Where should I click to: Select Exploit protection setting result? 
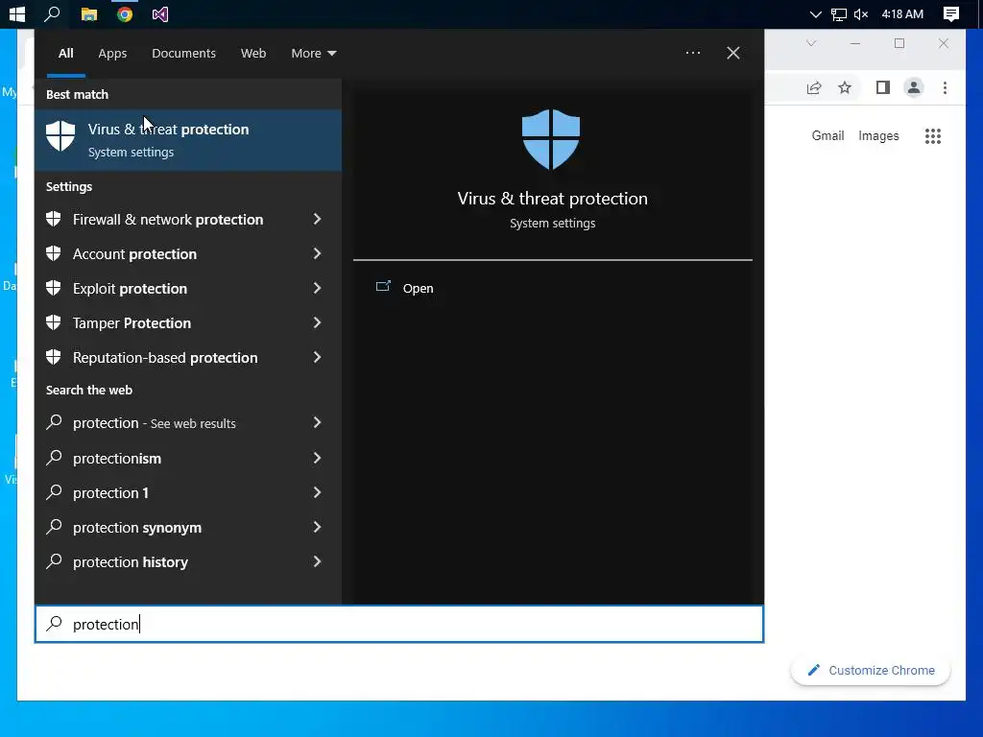click(x=130, y=288)
